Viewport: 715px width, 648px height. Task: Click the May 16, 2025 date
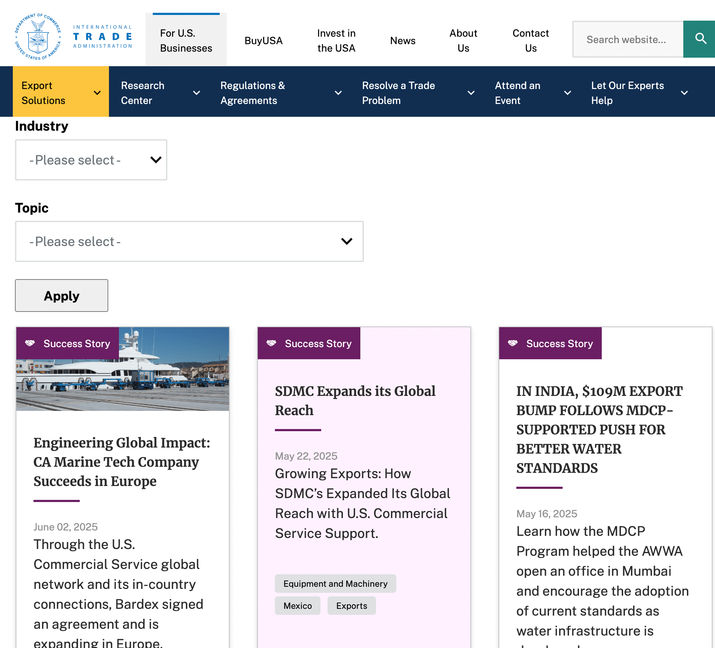547,514
